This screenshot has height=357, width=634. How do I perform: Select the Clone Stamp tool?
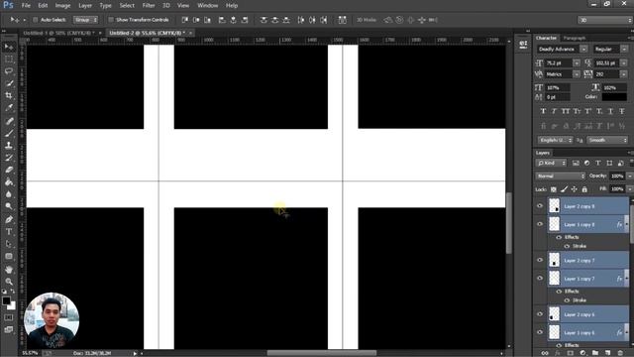tap(9, 146)
